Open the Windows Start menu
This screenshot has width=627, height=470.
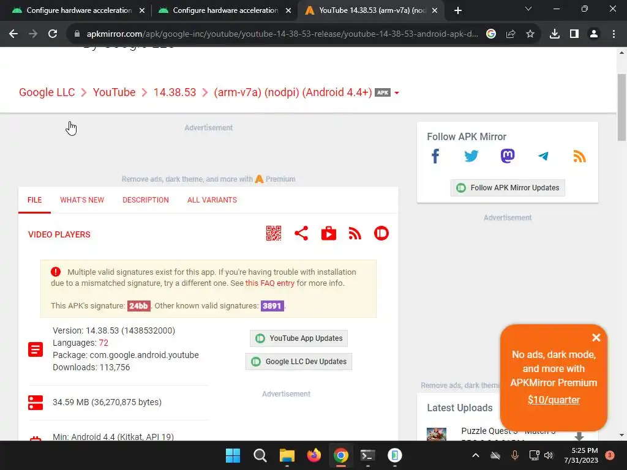233,455
